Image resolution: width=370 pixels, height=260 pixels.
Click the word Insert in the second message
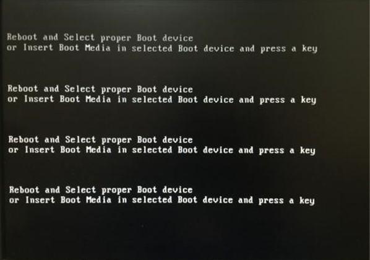tap(39, 99)
